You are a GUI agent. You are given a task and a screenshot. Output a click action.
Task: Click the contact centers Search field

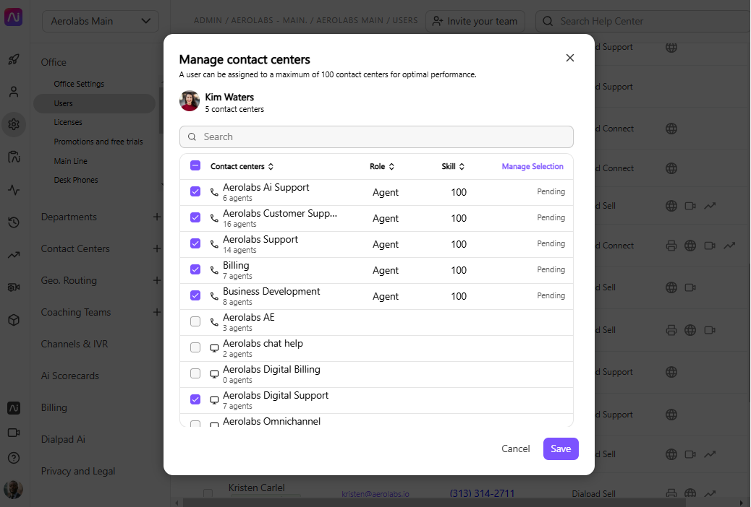point(376,136)
